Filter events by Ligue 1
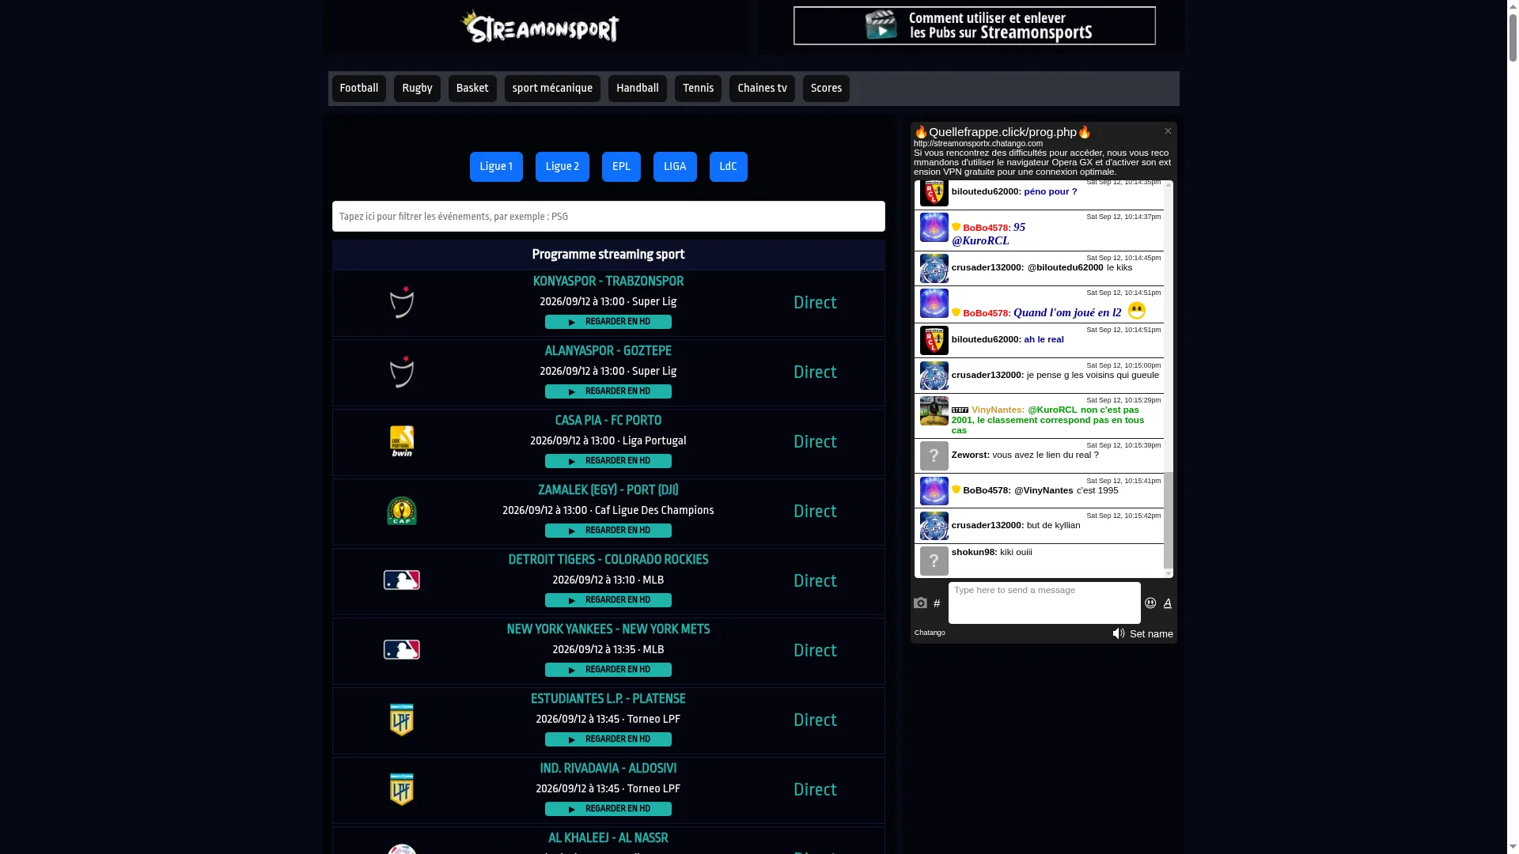This screenshot has height=854, width=1519. pos(496,167)
